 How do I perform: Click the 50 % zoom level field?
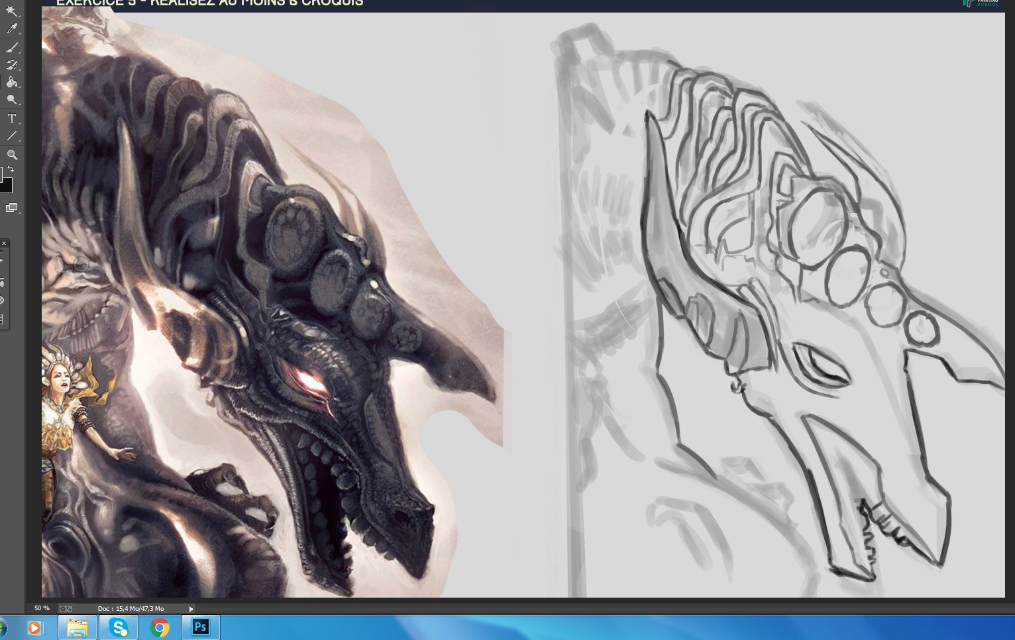42,608
